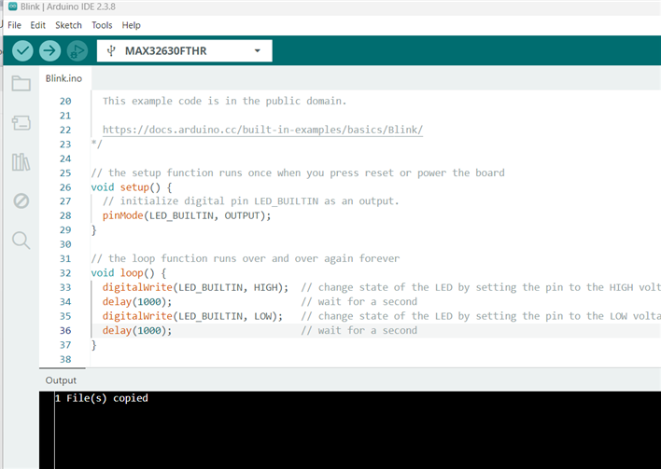
Task: Start debugging with the Debug button
Action: (x=77, y=51)
